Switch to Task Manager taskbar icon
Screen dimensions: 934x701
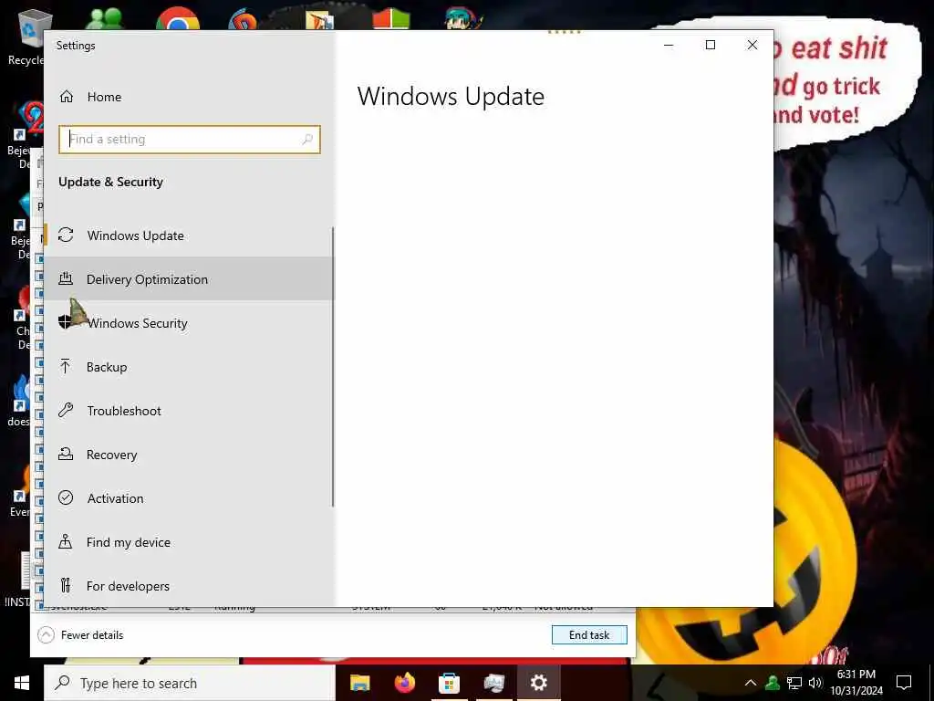tap(493, 683)
